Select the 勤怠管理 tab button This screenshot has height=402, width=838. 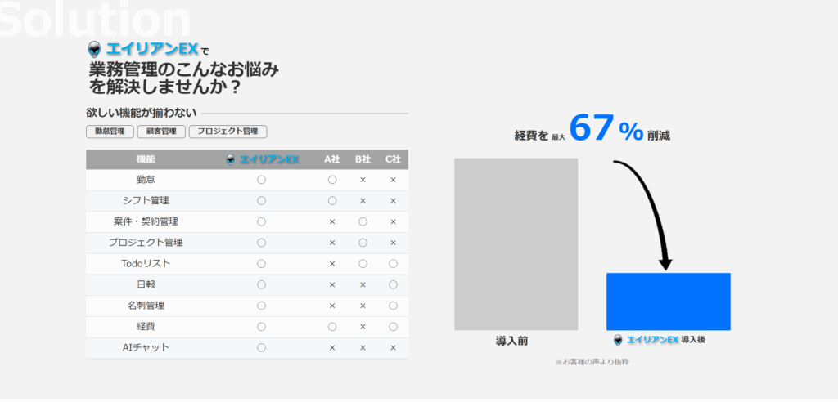110,132
